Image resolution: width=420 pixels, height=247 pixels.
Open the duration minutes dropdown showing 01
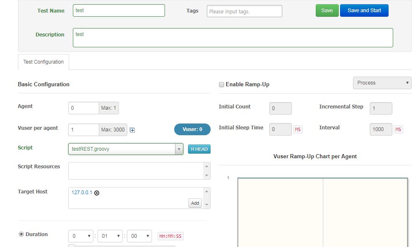(x=110, y=236)
